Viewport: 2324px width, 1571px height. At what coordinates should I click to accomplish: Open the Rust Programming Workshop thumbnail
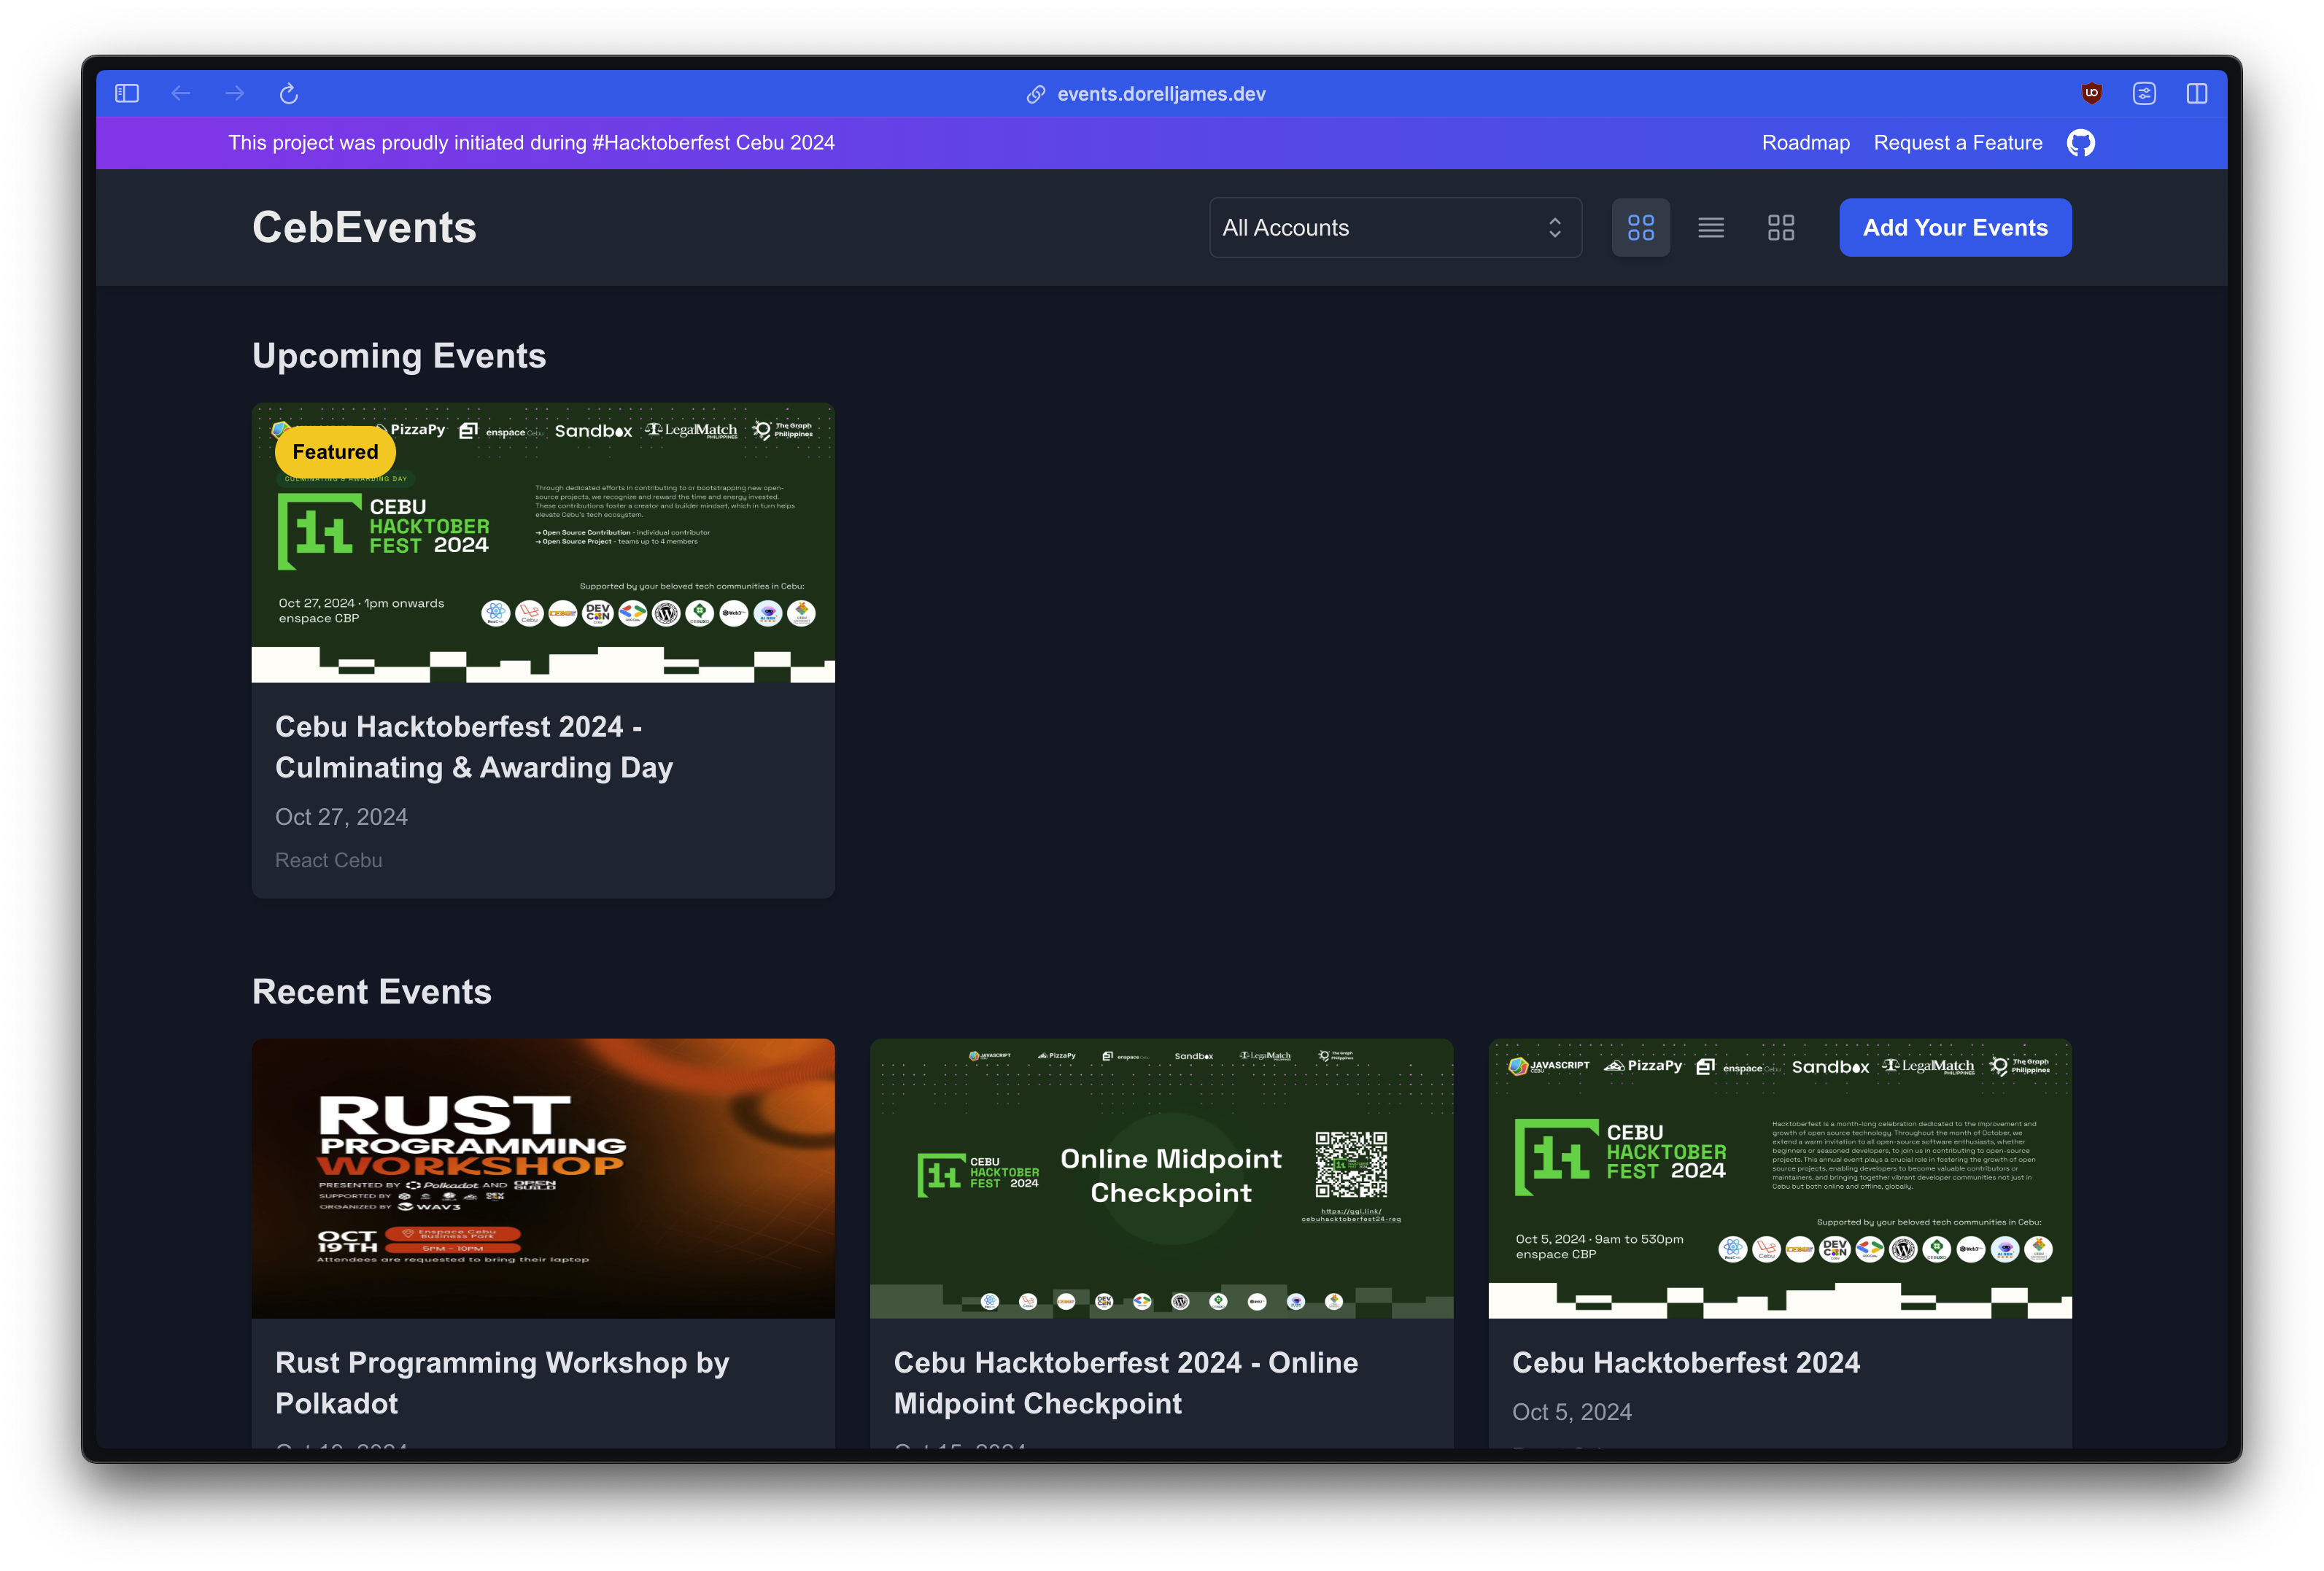[x=543, y=1178]
